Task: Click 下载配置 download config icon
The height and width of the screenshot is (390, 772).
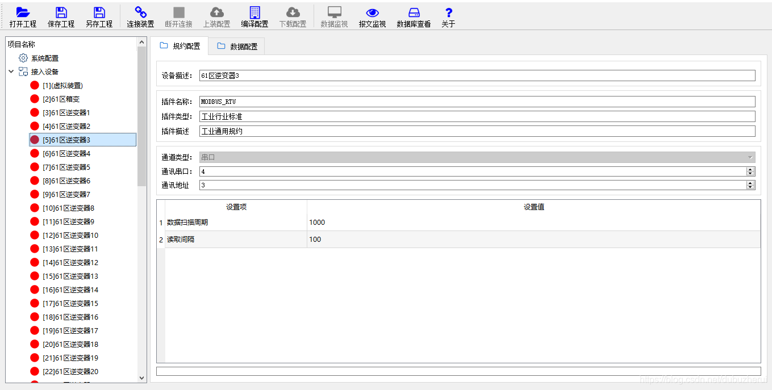Action: (293, 12)
